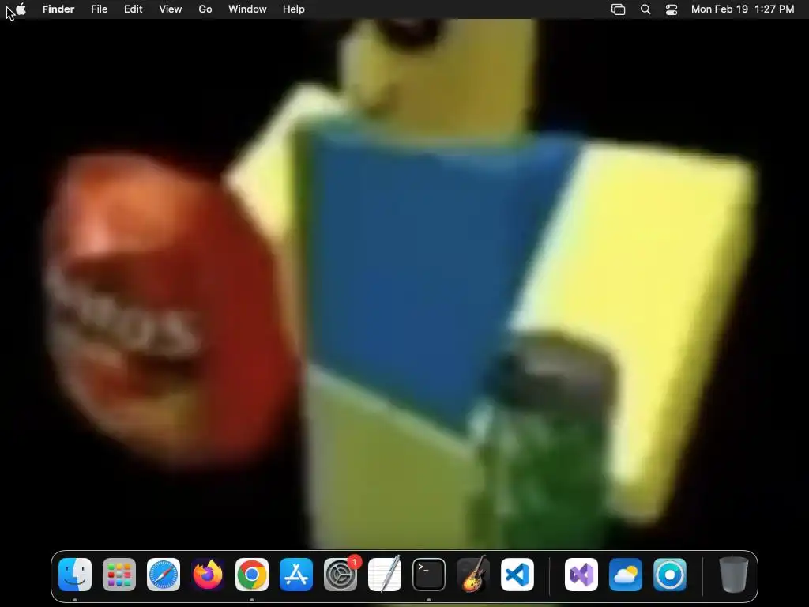The width and height of the screenshot is (809, 607).
Task: Open the Trash in the Dock
Action: click(x=734, y=575)
